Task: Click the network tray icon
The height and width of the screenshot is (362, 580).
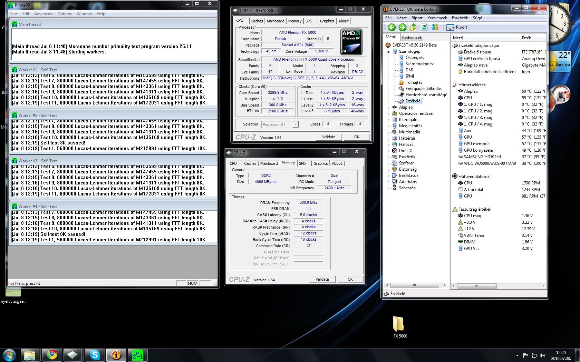Action: click(x=534, y=355)
